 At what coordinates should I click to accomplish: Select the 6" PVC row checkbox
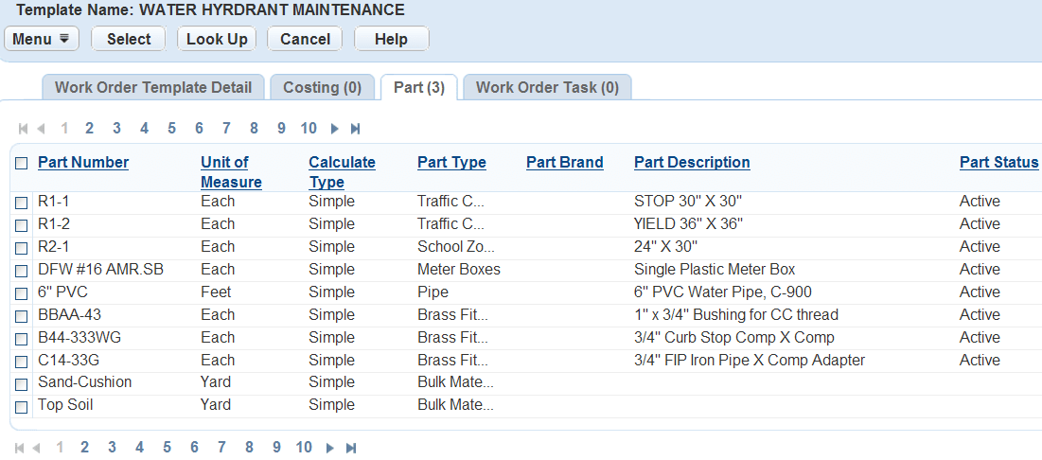pyautogui.click(x=21, y=293)
